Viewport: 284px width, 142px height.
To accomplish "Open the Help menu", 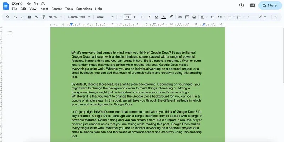I will pyautogui.click(x=99, y=9).
